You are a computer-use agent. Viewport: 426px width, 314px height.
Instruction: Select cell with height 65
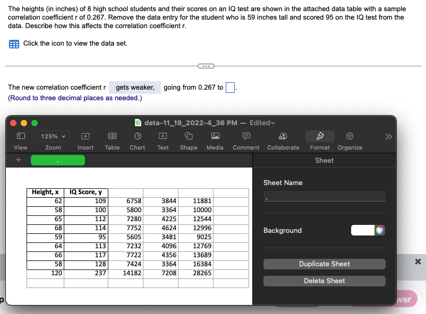[x=45, y=219]
